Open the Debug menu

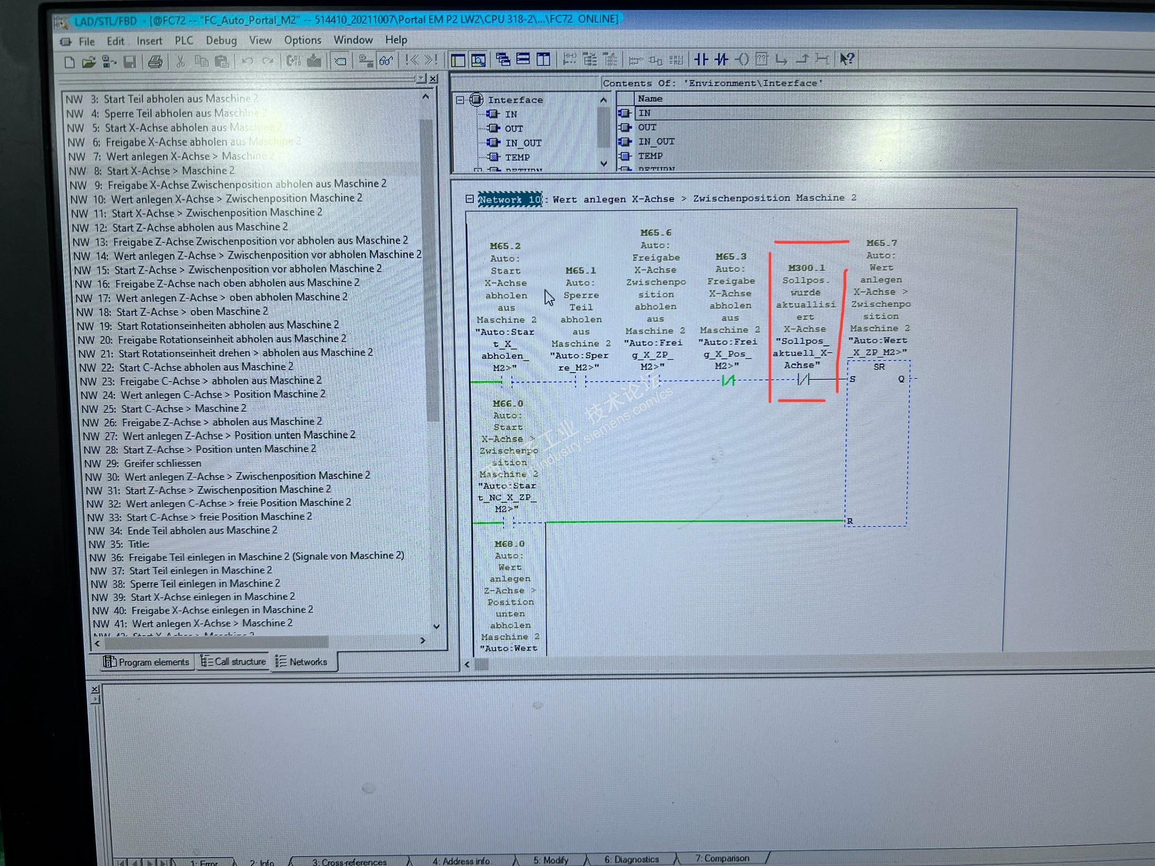[221, 40]
